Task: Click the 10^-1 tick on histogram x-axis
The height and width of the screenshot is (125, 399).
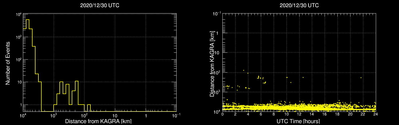Action: pyautogui.click(x=176, y=115)
